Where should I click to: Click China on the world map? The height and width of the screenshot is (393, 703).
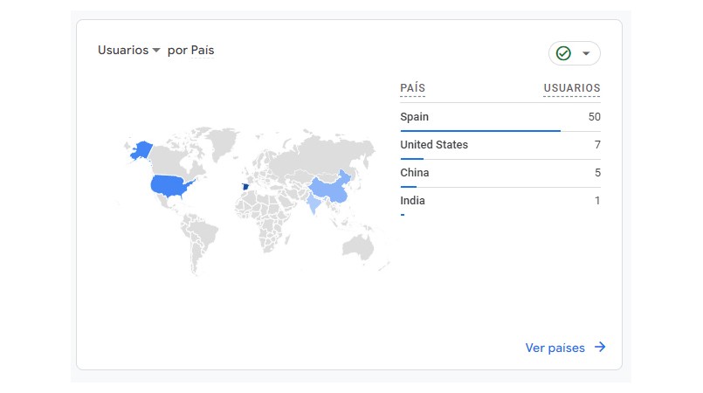click(330, 187)
